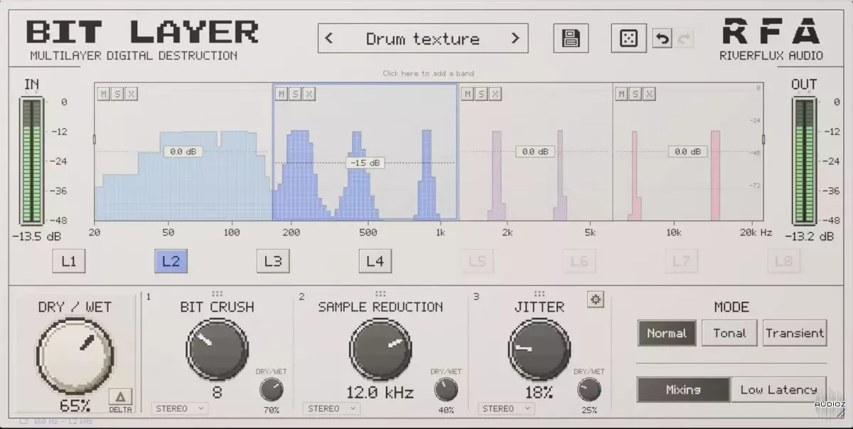Click the -13.2 dB output reading
The width and height of the screenshot is (853, 429).
click(x=809, y=236)
